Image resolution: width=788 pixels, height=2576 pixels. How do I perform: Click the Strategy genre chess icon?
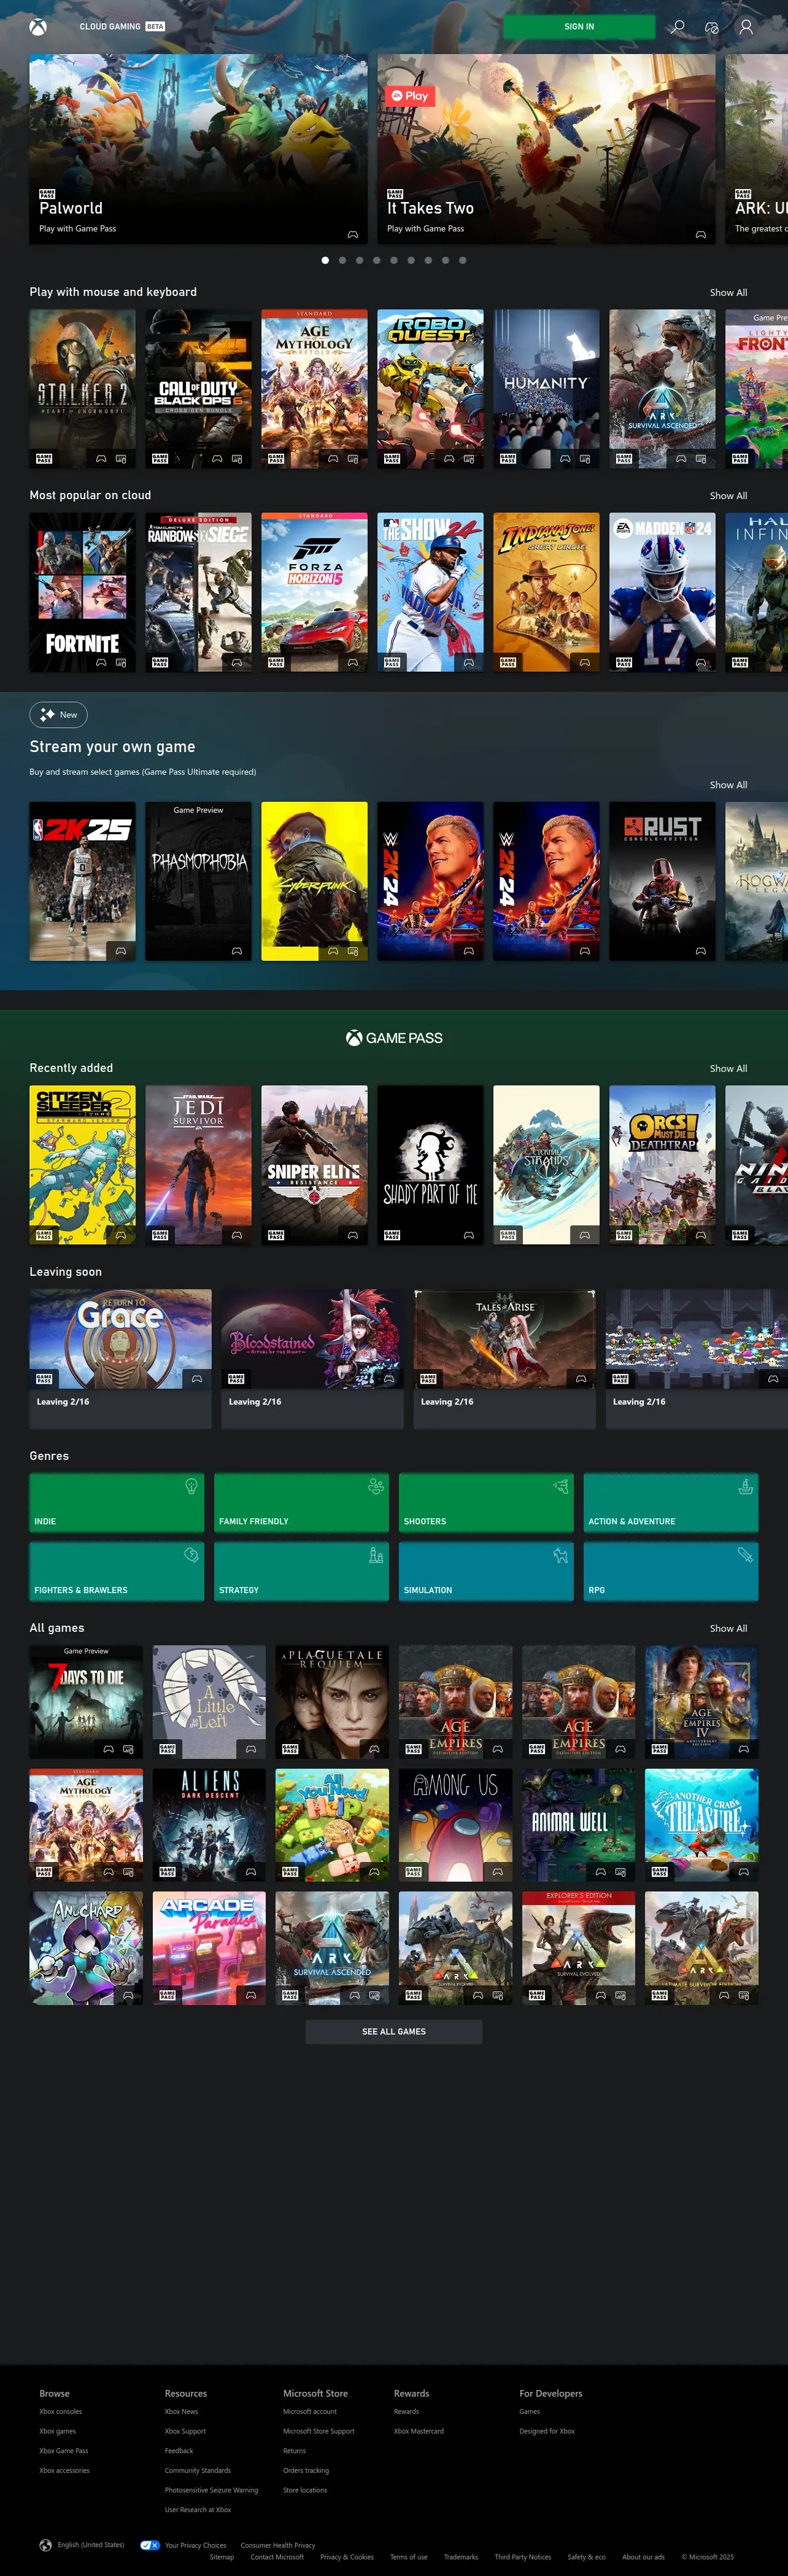click(376, 1556)
